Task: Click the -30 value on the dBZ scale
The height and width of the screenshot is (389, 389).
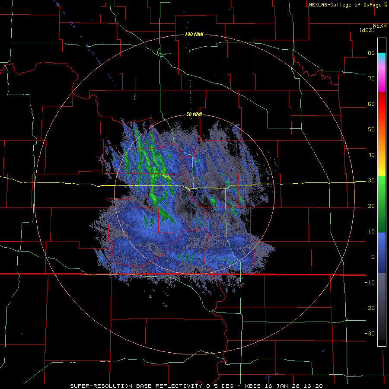Action: click(x=370, y=333)
